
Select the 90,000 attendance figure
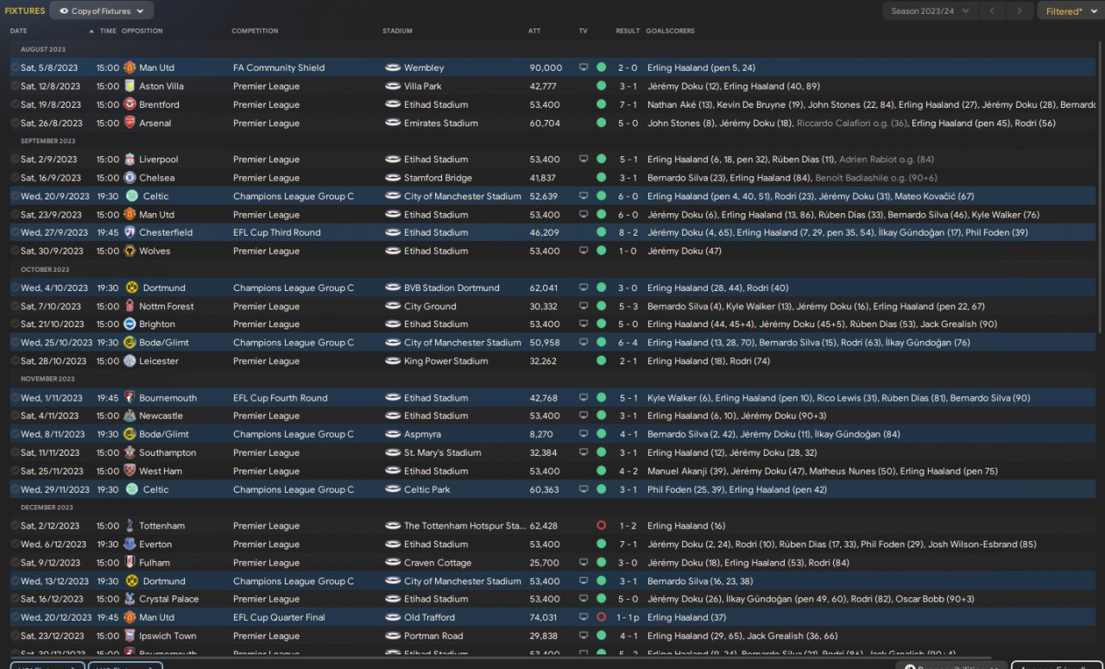coord(546,67)
